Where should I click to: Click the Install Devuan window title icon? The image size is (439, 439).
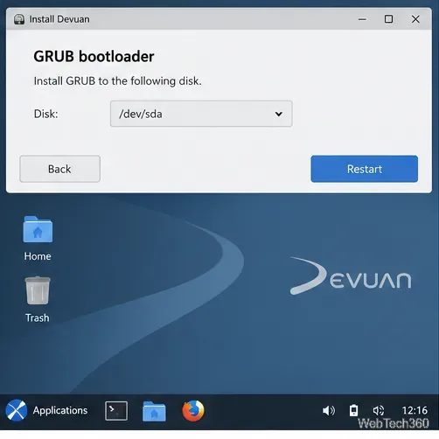[x=19, y=19]
